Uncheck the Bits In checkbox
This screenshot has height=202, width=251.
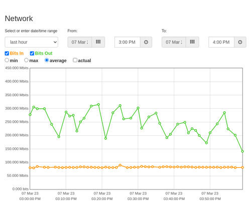point(7,53)
